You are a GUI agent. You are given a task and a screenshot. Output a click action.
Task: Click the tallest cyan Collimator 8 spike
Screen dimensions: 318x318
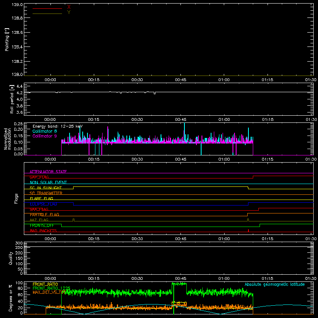pyautogui.click(x=184, y=132)
